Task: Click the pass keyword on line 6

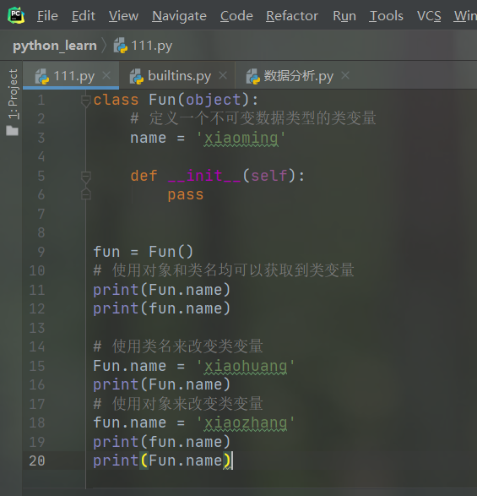Action: (x=186, y=195)
